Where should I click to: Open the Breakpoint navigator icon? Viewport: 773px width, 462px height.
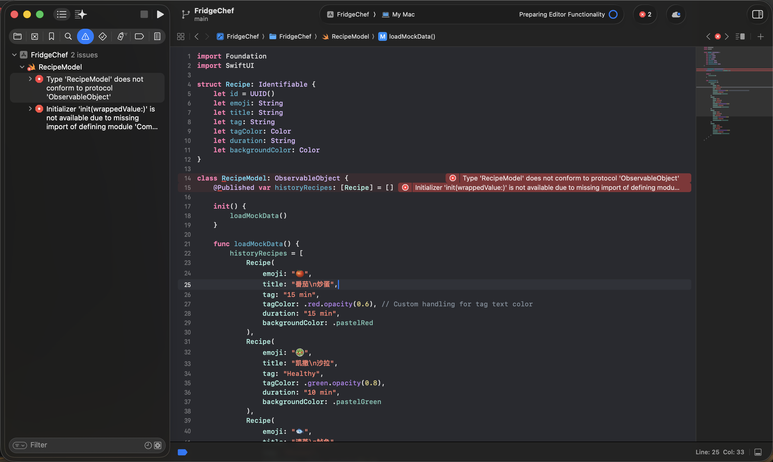tap(139, 36)
